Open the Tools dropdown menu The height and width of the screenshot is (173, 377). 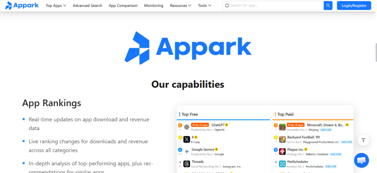204,5
